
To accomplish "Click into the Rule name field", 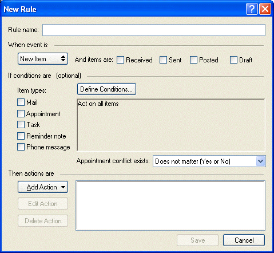I will [154, 30].
